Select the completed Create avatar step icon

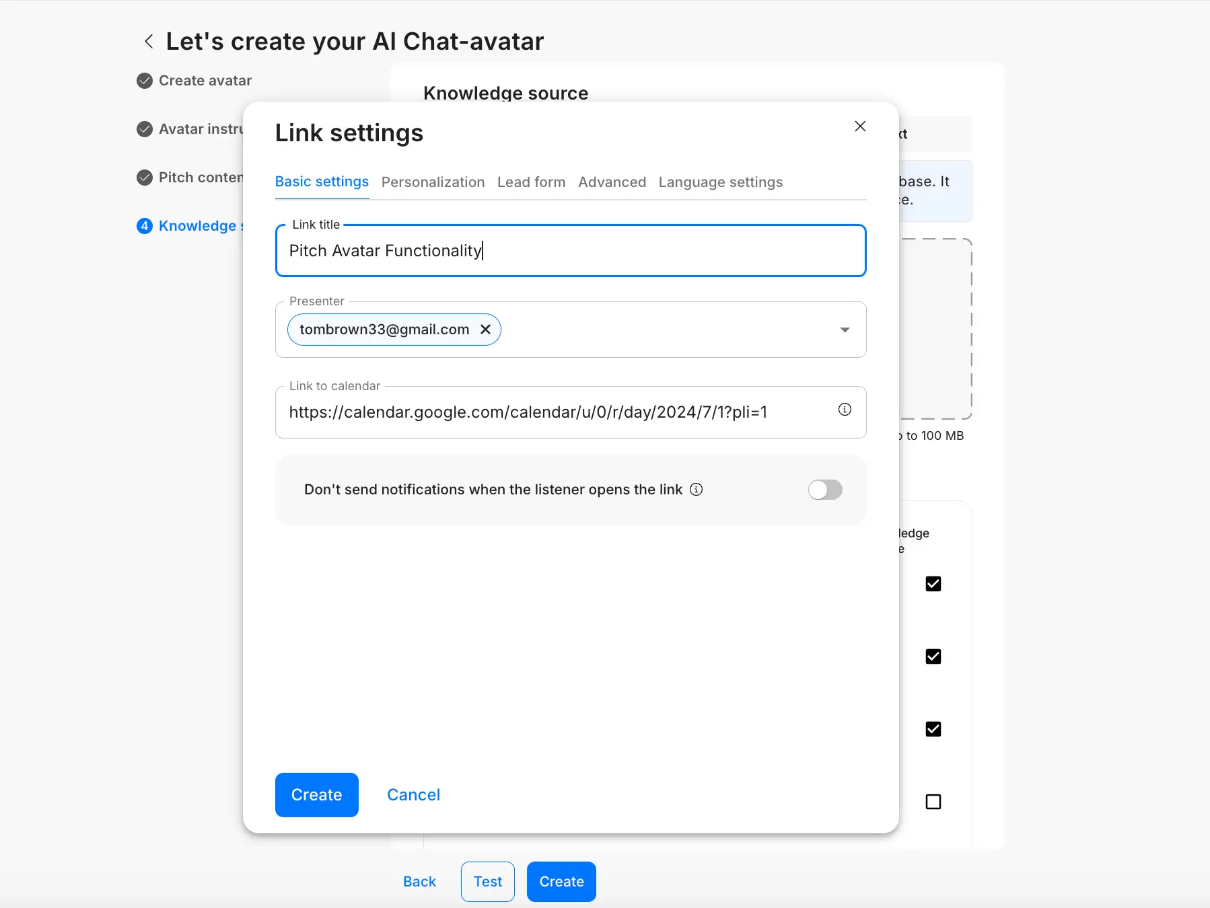[x=144, y=80]
